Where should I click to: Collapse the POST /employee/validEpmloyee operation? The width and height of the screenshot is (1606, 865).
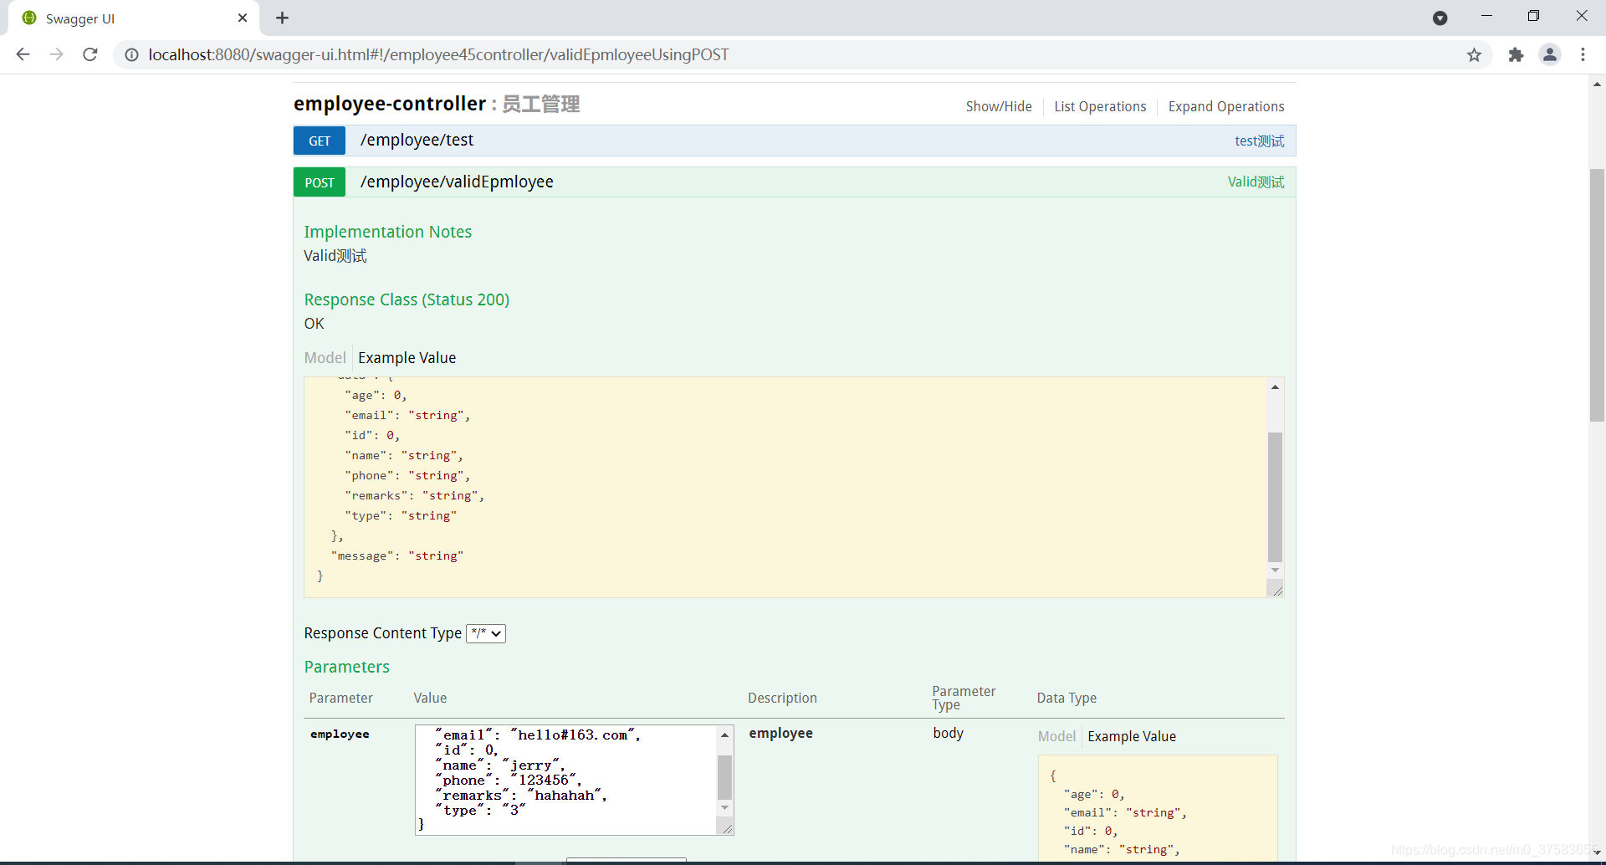pyautogui.click(x=457, y=182)
